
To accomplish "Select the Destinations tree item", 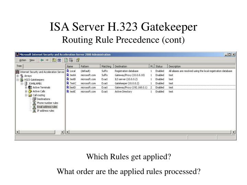I will (44, 99).
